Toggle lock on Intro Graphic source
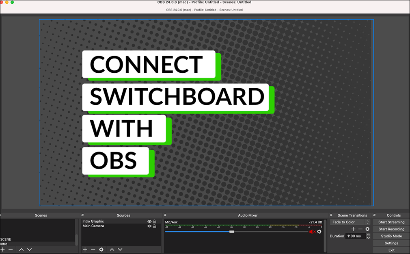 point(155,221)
